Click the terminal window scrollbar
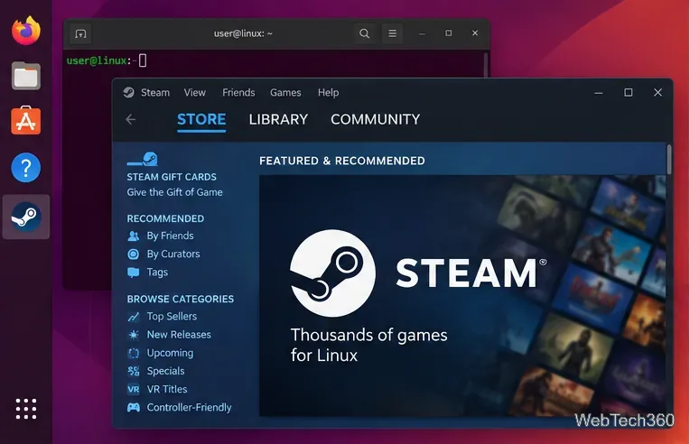690x444 pixels. 486,65
